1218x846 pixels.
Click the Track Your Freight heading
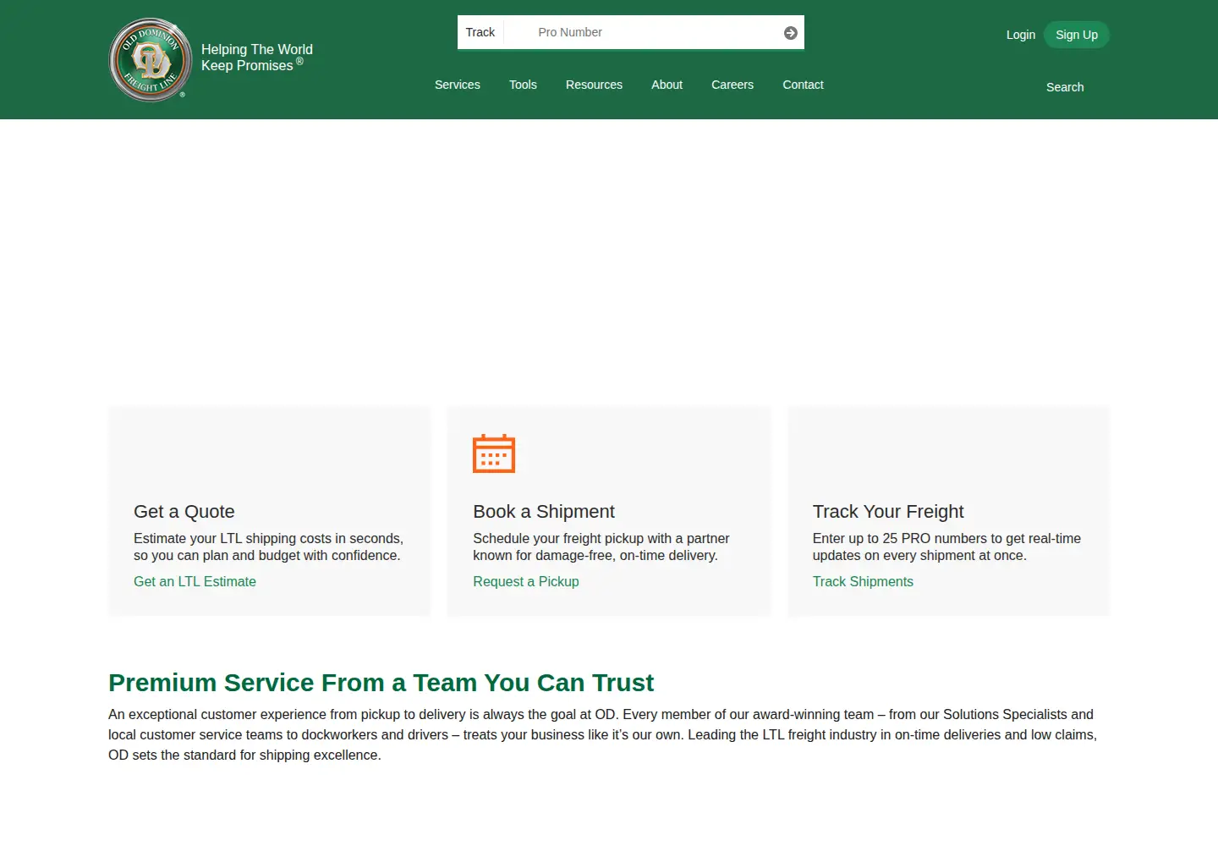888,512
